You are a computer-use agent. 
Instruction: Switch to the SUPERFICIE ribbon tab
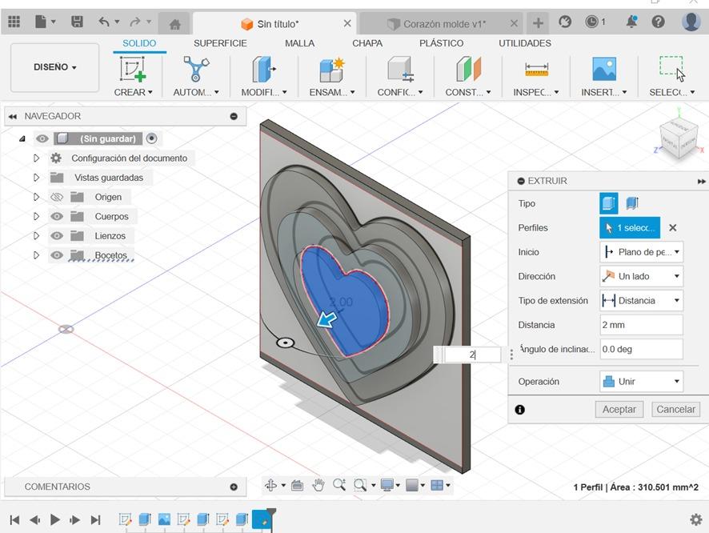(220, 43)
